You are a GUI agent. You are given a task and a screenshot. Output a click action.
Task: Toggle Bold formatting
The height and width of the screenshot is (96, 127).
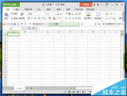[x=29, y=18]
